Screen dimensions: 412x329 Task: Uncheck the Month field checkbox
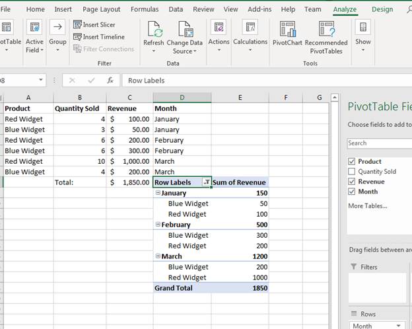click(351, 192)
